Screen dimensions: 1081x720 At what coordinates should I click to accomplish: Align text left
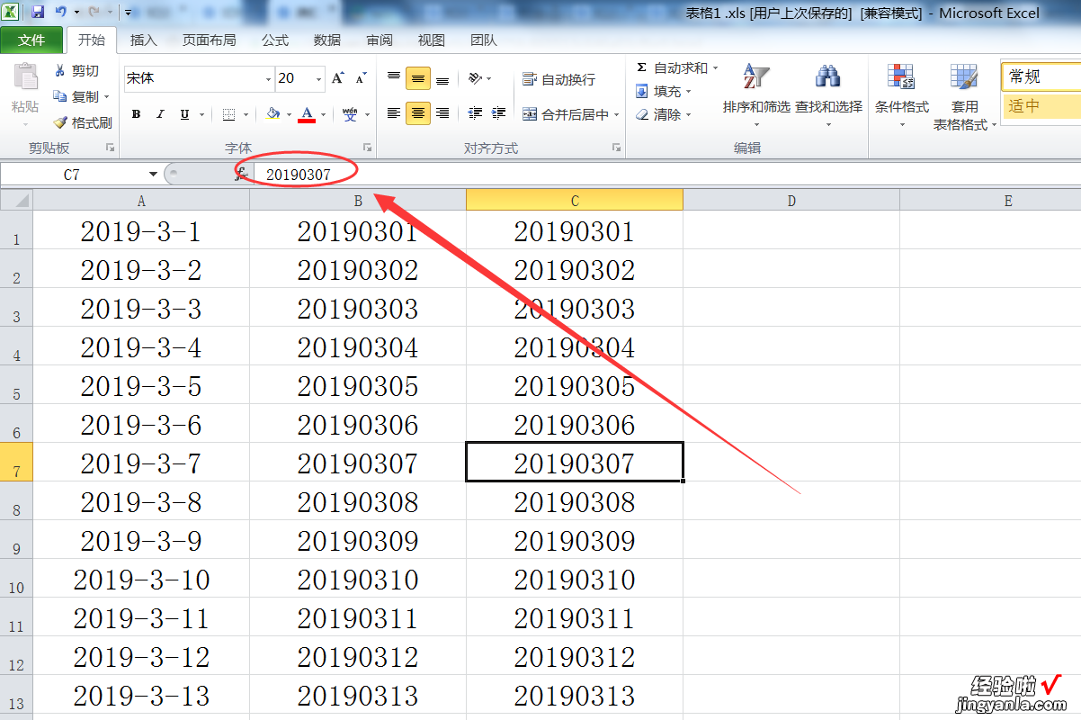[x=393, y=113]
